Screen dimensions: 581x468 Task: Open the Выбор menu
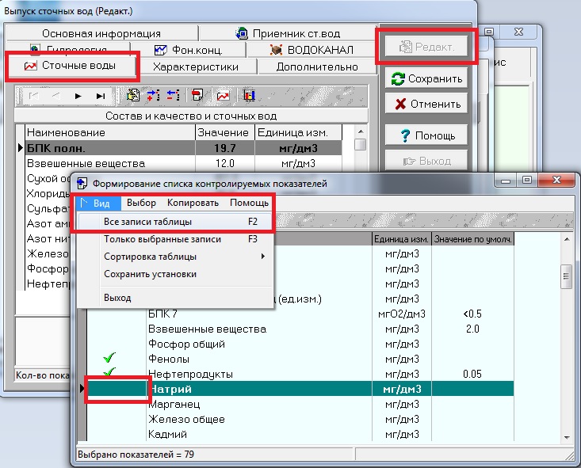[141, 203]
